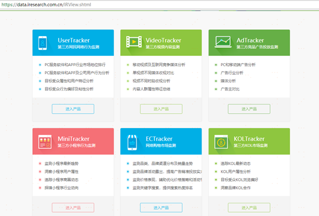Click 单视频不同媒体收视对比 item

click(x=153, y=73)
